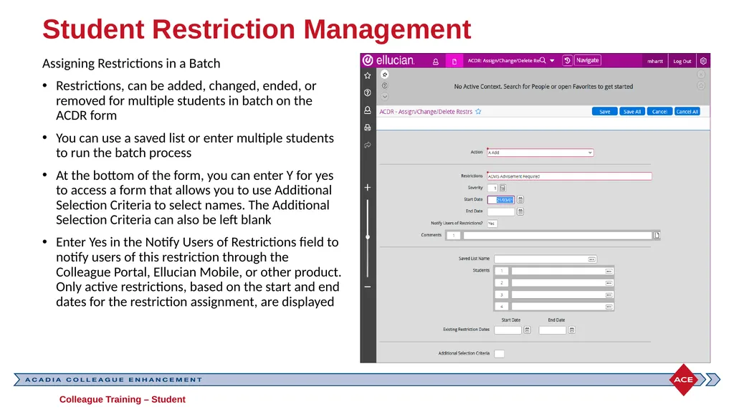Viewport: 734px width, 412px height.
Task: Click the highlighted Start Date field
Action: [x=501, y=200]
